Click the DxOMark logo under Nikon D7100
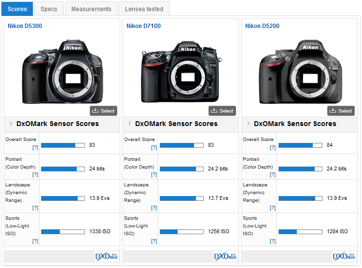The height and width of the screenshot is (268, 362). coord(225,256)
